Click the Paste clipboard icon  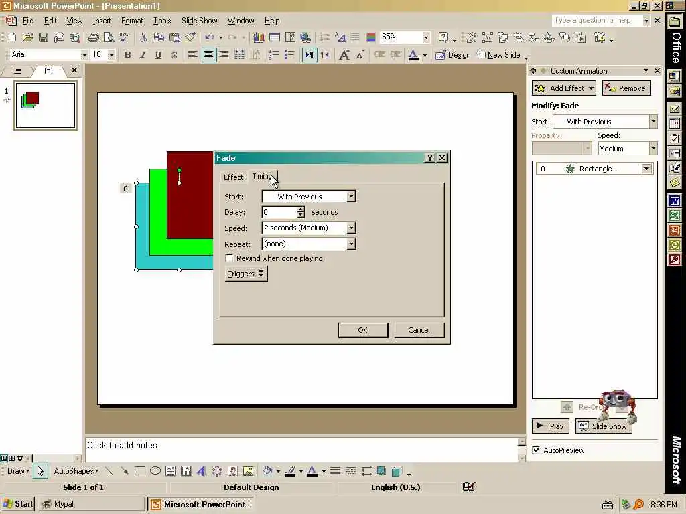(175, 37)
